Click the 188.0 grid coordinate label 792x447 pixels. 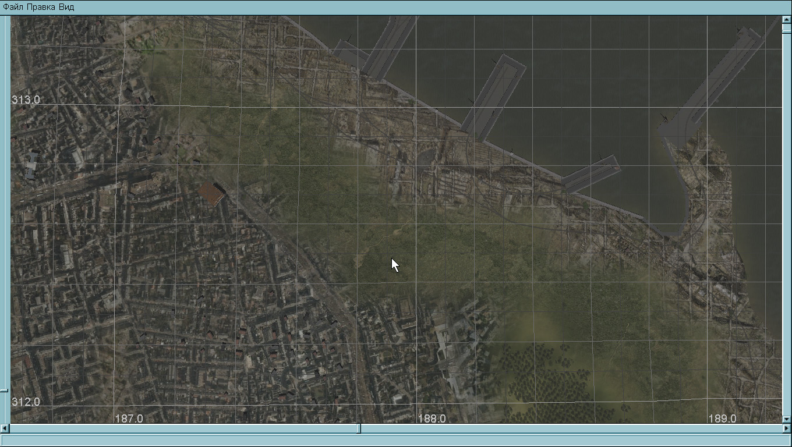[x=432, y=418]
